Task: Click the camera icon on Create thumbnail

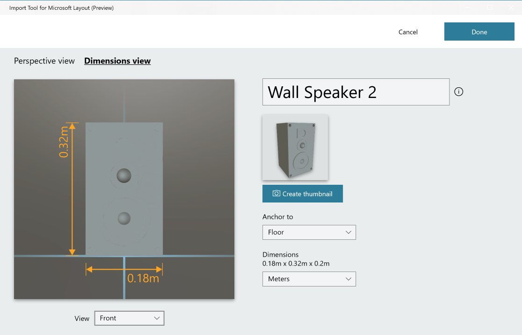Action: (276, 194)
